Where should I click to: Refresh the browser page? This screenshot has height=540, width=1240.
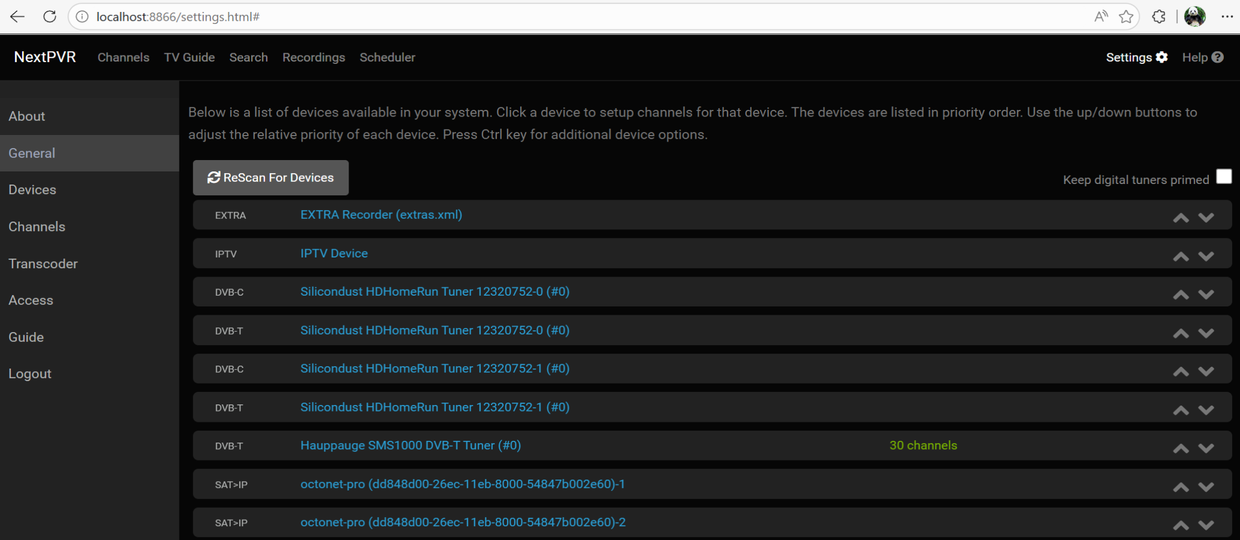coord(50,17)
